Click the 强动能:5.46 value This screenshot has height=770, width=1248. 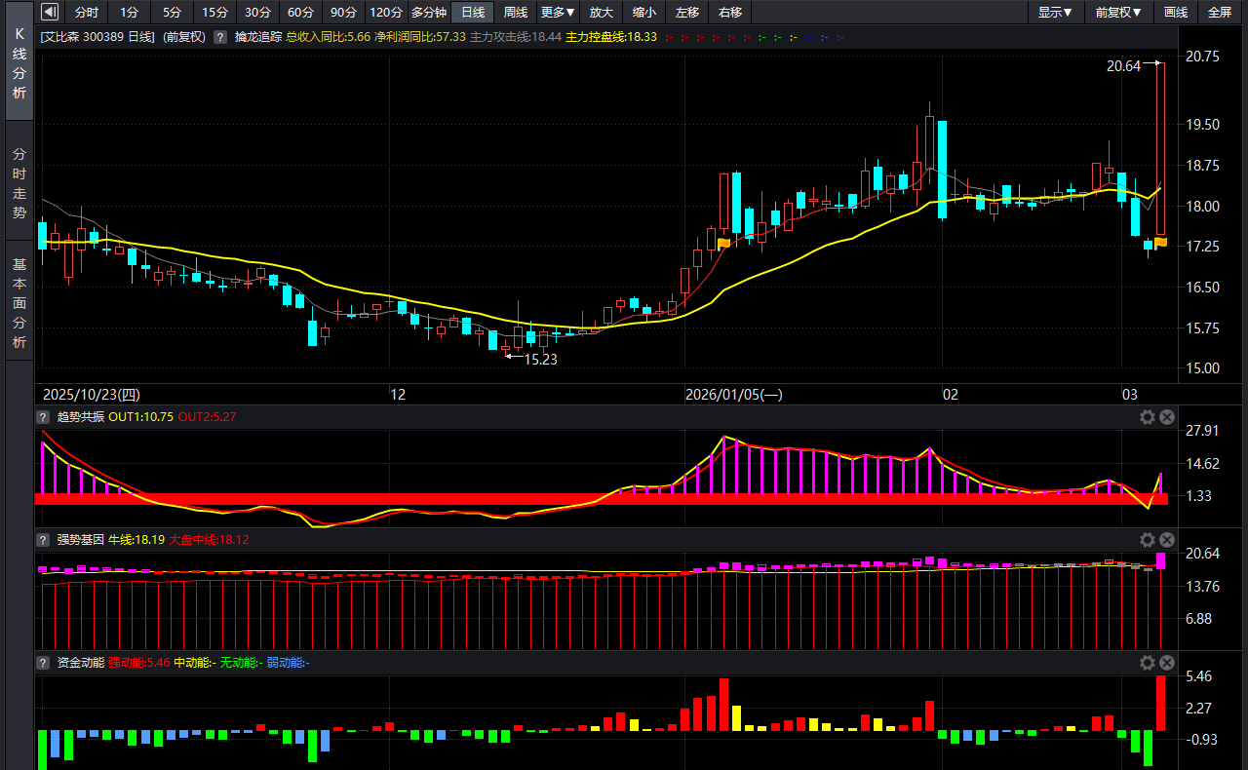pos(139,663)
